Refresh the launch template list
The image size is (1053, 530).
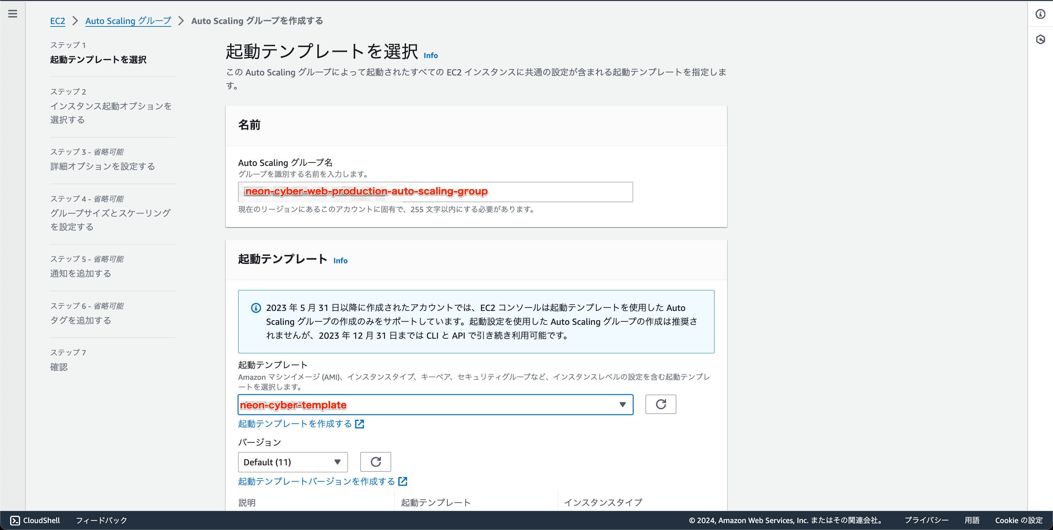(661, 404)
